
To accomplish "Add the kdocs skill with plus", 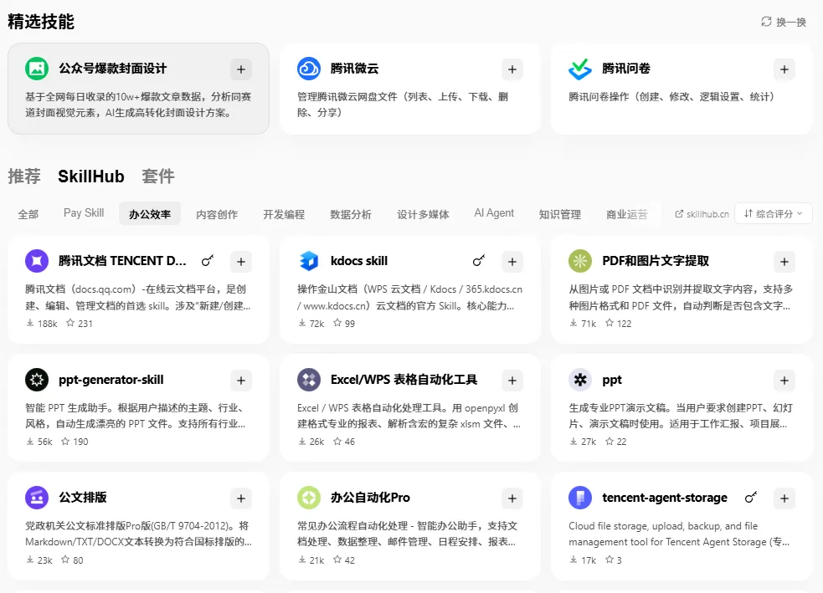I will point(512,262).
